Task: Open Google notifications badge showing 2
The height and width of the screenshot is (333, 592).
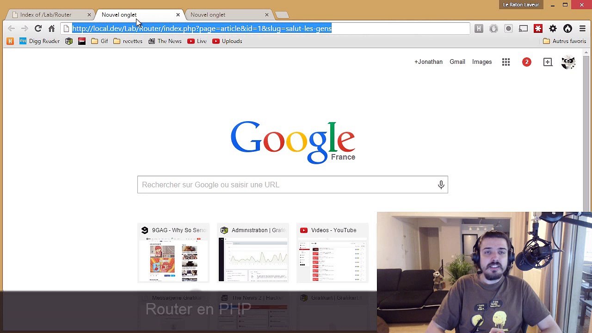Action: 526,62
